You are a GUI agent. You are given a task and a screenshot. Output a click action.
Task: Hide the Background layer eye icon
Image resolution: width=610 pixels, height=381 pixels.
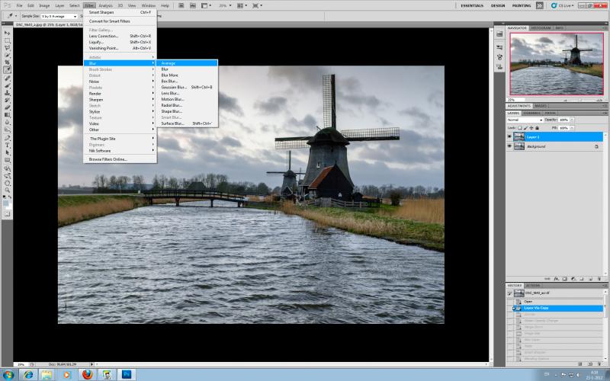pyautogui.click(x=509, y=146)
